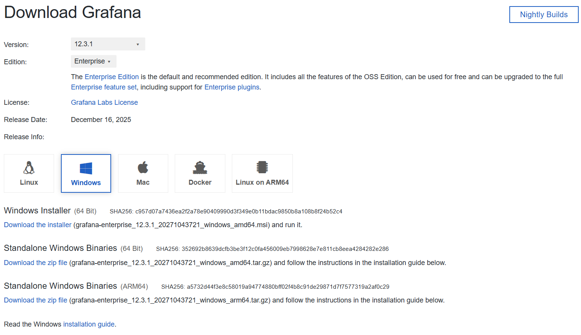Click Download the installer link
This screenshot has height=335, width=581.
[x=38, y=225]
